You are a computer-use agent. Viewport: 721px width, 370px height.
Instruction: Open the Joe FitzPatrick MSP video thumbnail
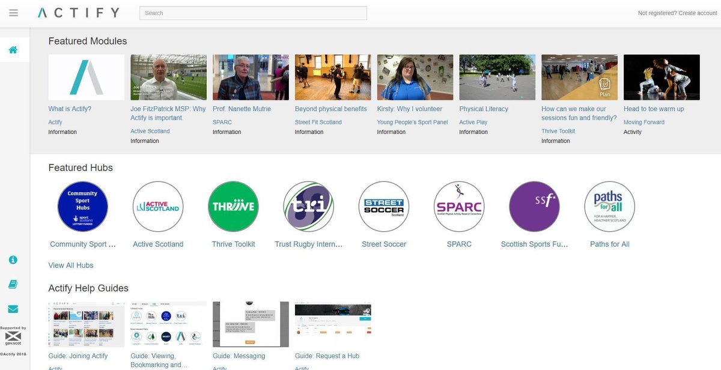[169, 77]
